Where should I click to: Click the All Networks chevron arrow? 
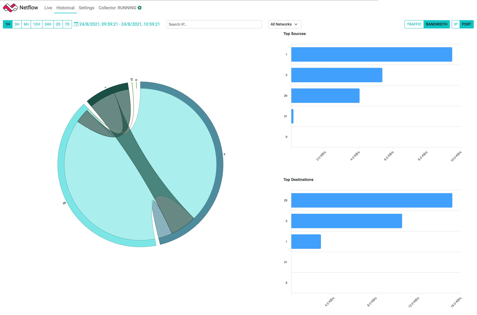(x=296, y=24)
